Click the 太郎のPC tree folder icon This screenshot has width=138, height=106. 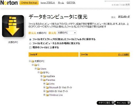tap(33, 61)
